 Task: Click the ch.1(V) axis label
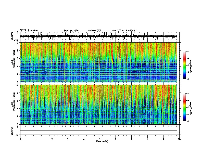[x=12, y=36]
